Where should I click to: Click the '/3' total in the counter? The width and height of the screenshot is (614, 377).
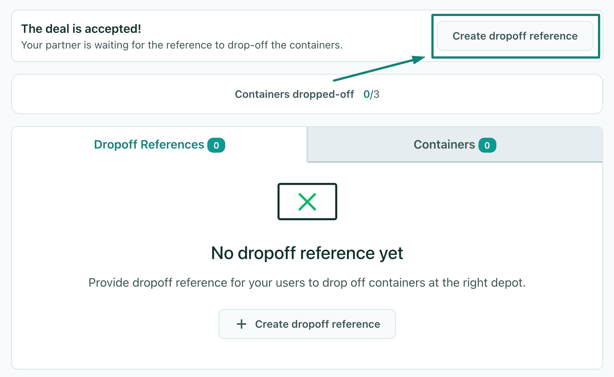[x=375, y=94]
